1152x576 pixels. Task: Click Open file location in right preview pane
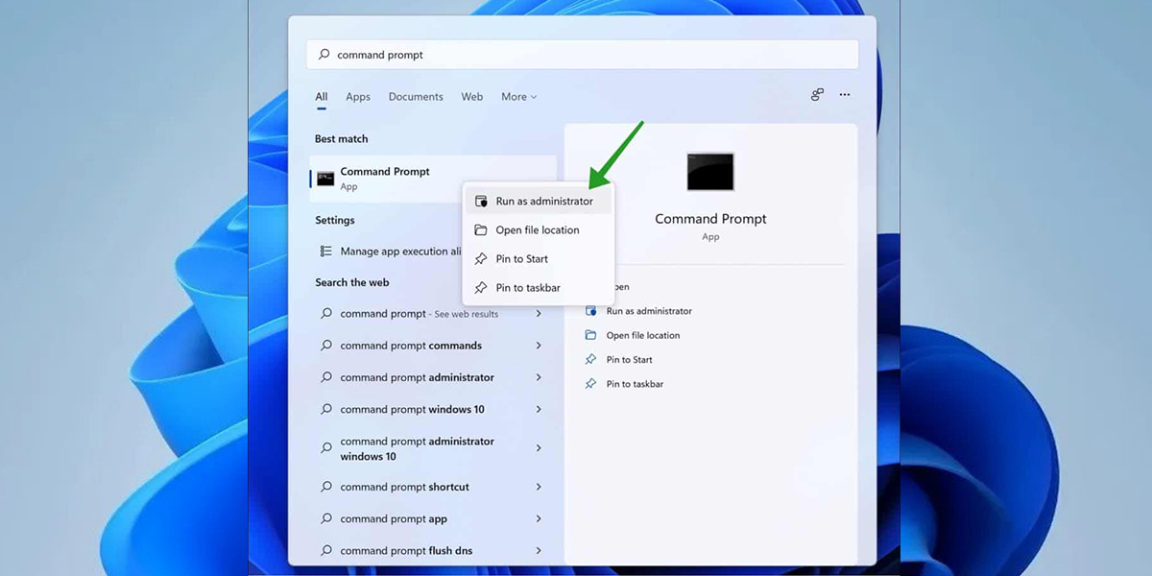(x=642, y=335)
